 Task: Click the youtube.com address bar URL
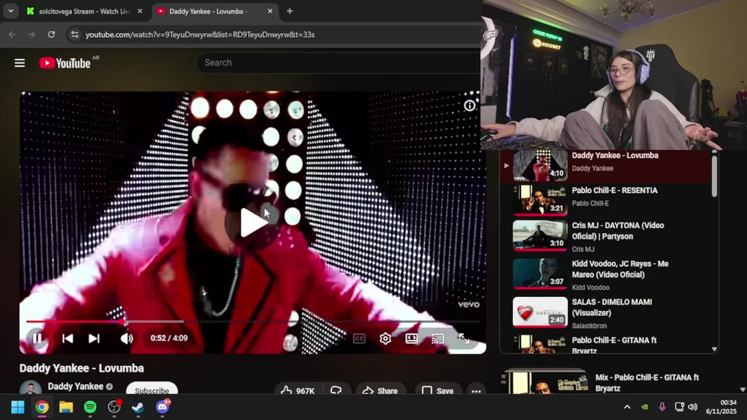click(x=200, y=34)
